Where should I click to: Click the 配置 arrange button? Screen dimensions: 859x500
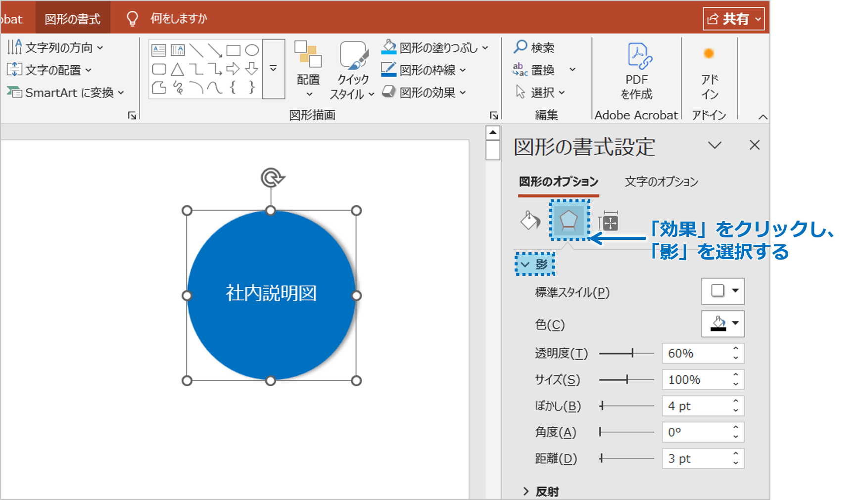308,69
